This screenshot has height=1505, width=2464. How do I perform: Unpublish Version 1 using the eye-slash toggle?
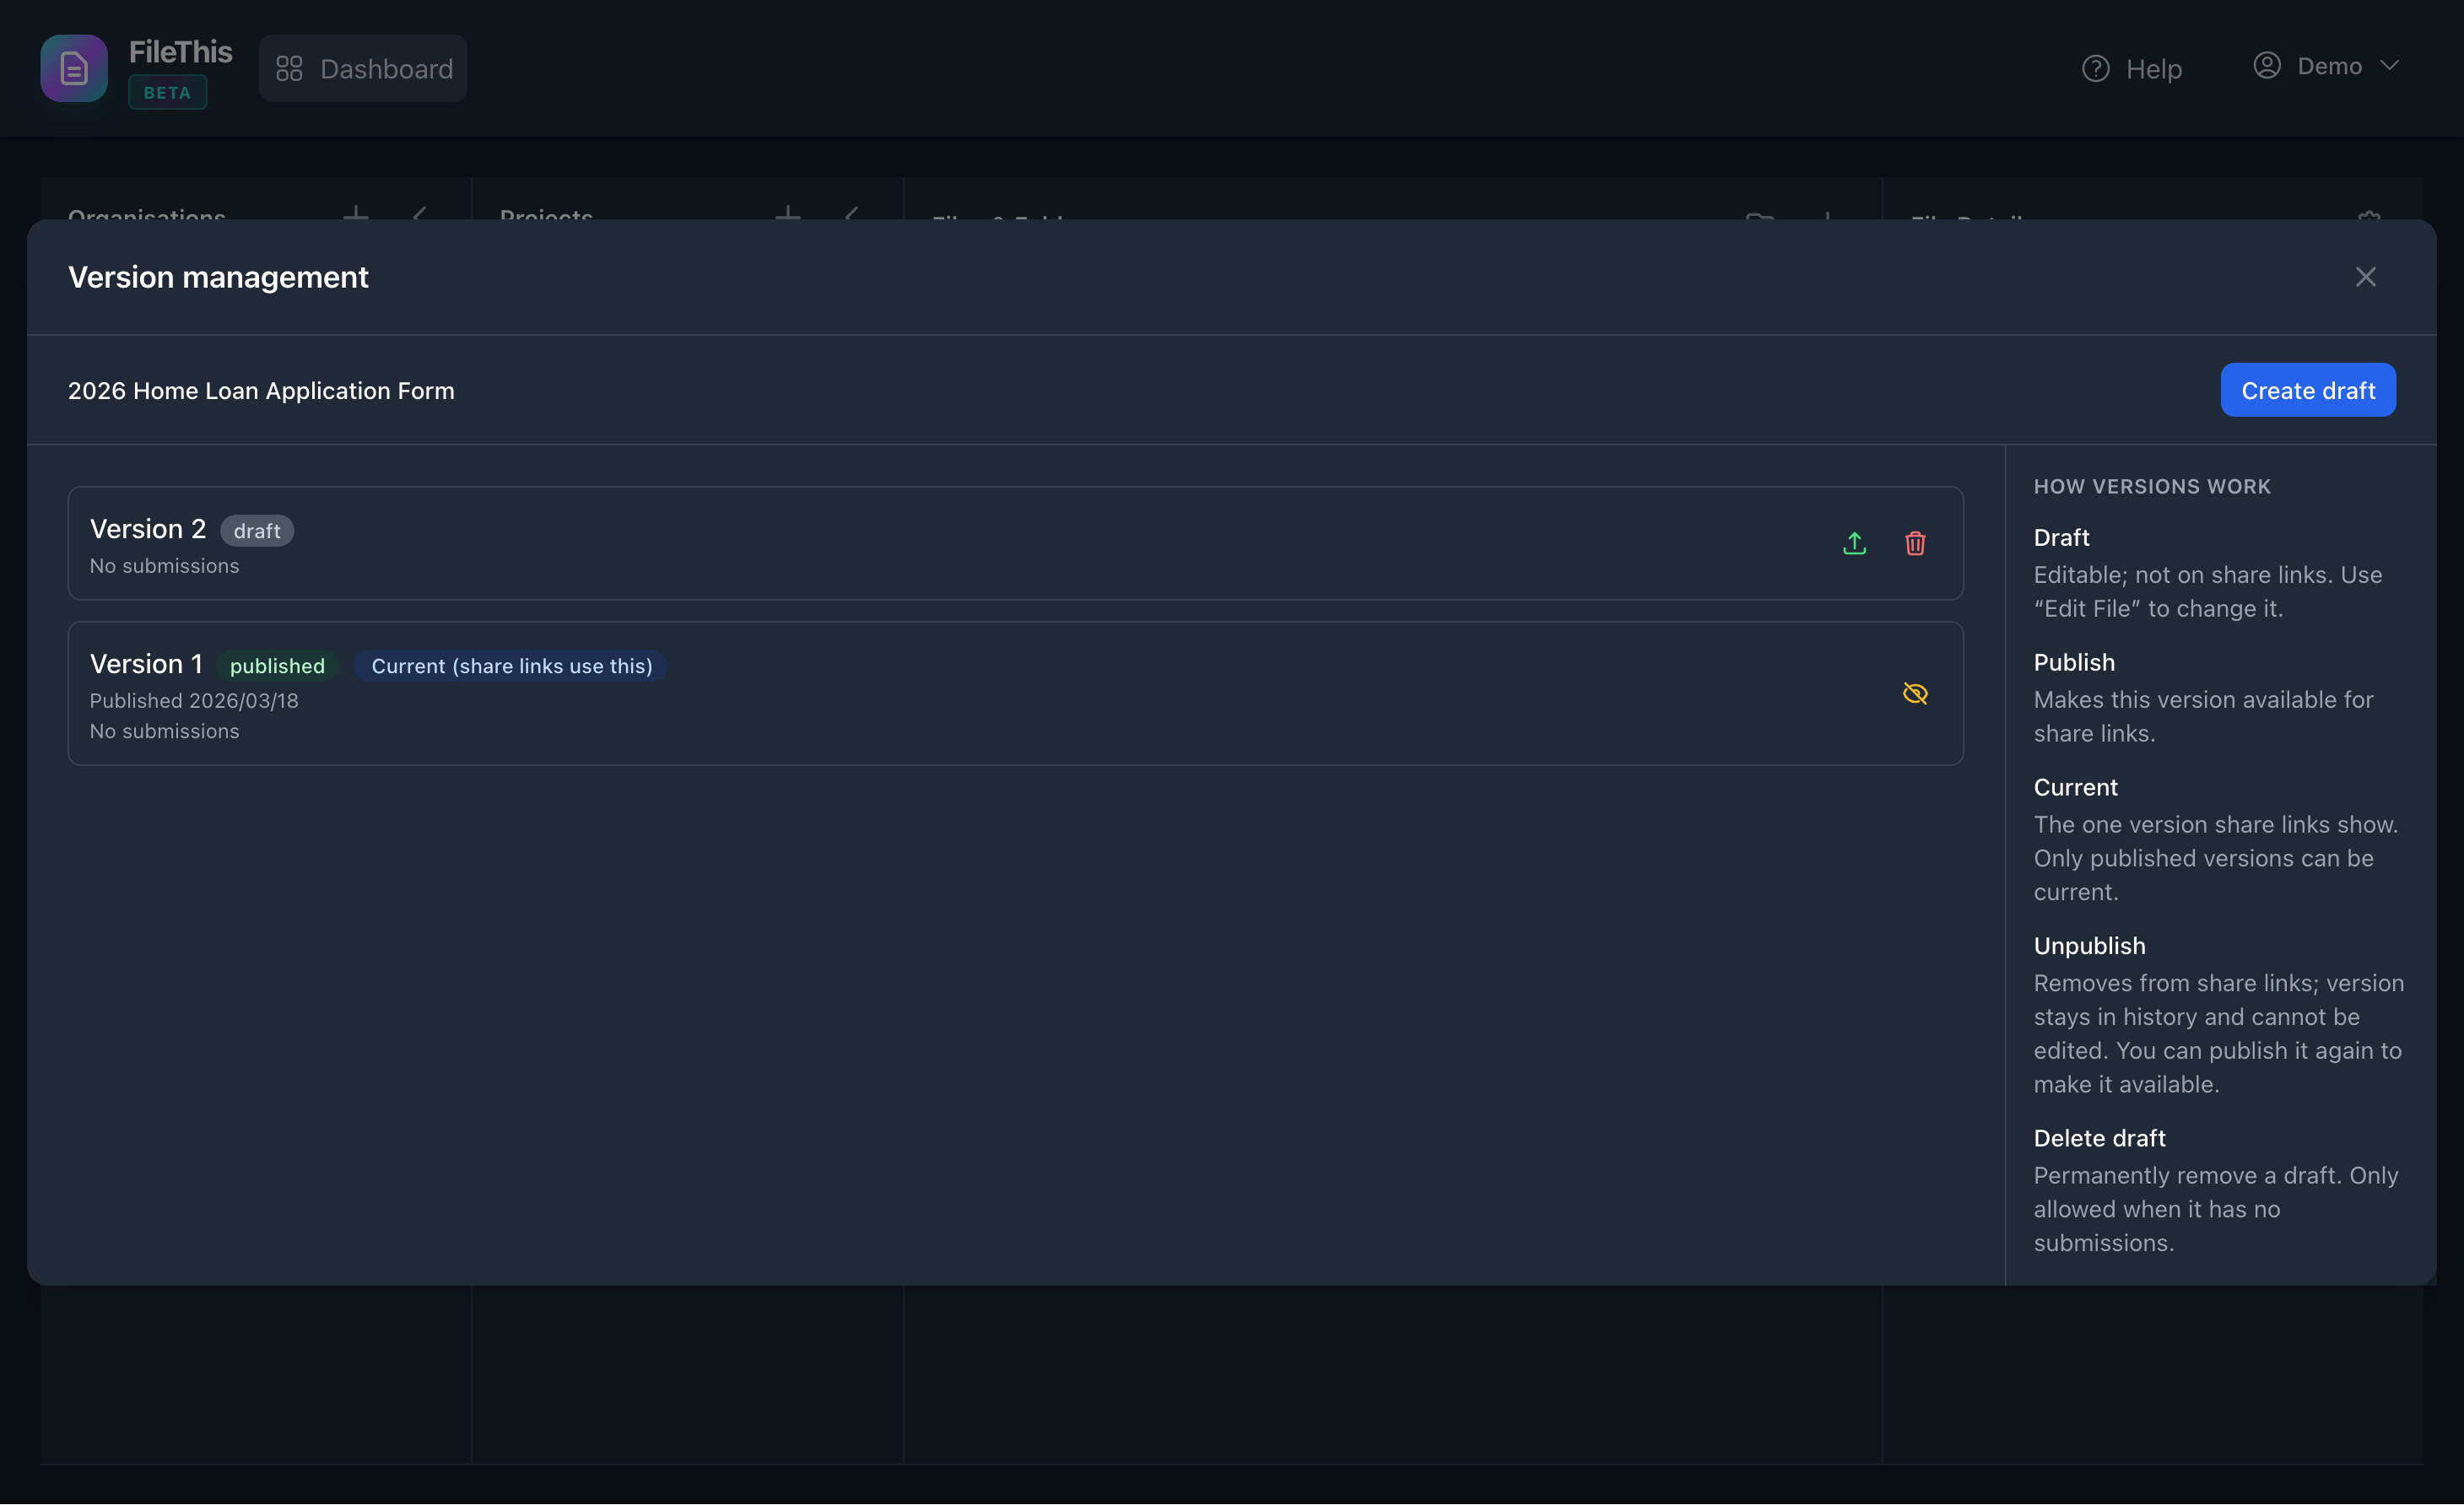coord(1914,692)
